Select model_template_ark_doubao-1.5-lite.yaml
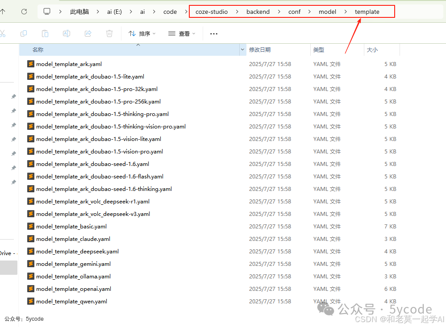This screenshot has width=446, height=327. pos(90,76)
